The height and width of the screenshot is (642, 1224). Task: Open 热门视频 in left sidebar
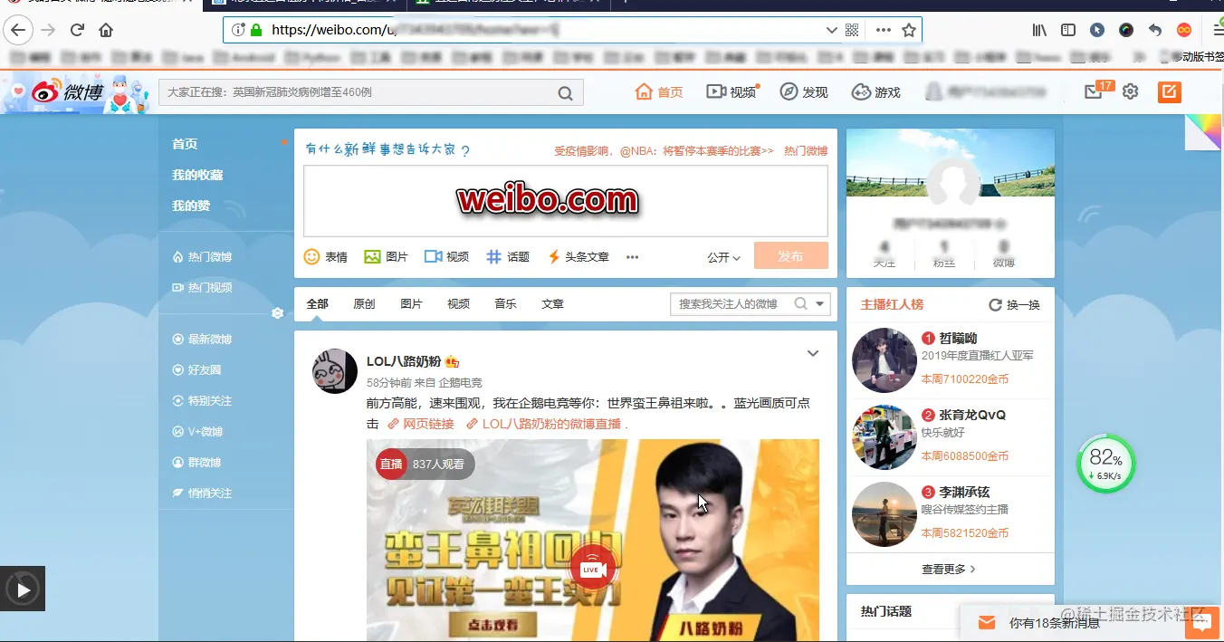pos(202,287)
